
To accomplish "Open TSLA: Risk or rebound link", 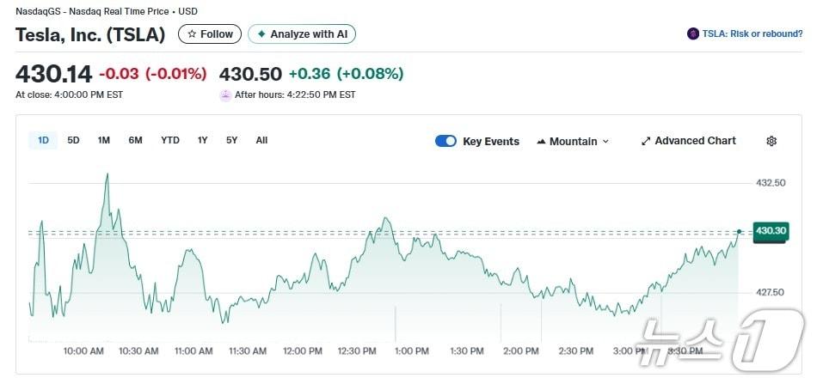I will click(x=752, y=34).
